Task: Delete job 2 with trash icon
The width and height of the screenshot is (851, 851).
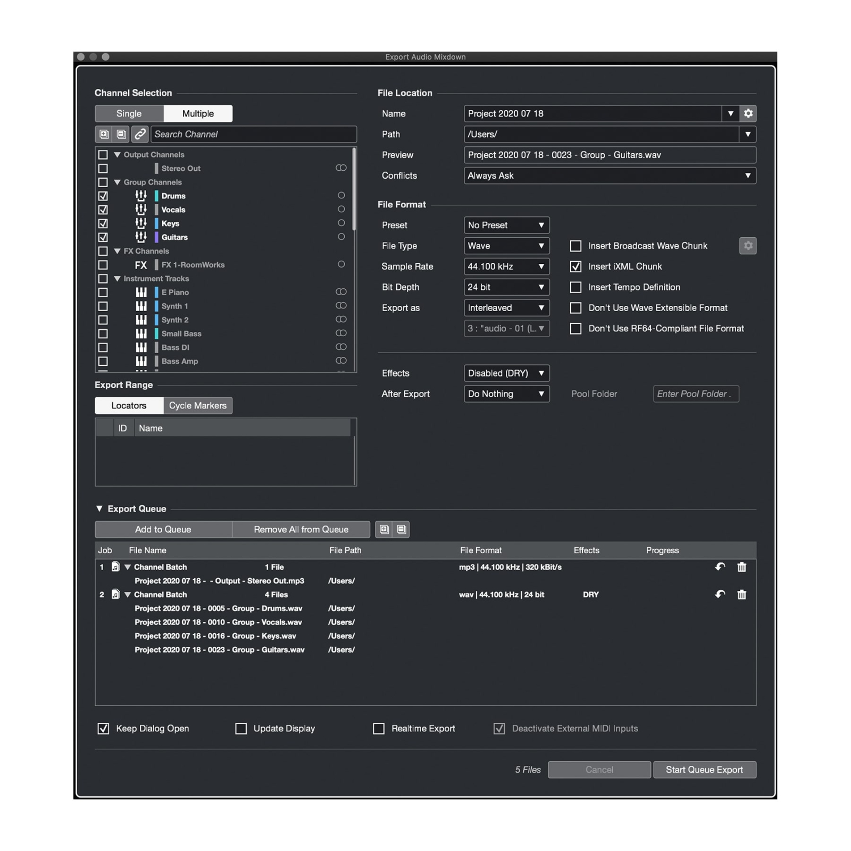Action: (741, 595)
